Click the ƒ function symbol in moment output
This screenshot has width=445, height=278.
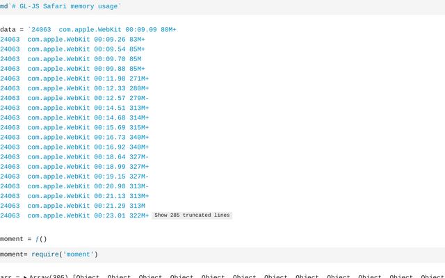click(38, 239)
